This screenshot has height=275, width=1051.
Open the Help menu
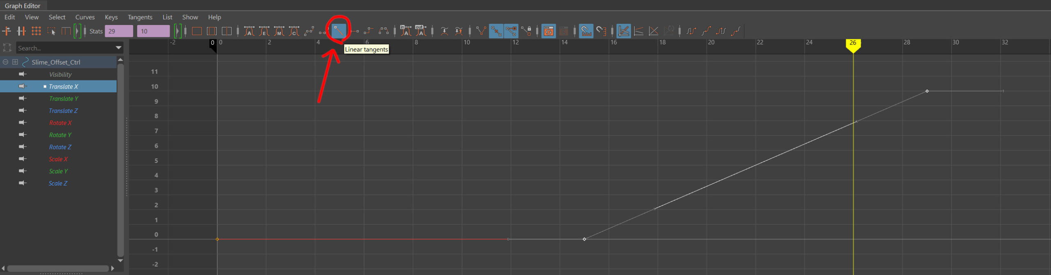(x=214, y=17)
